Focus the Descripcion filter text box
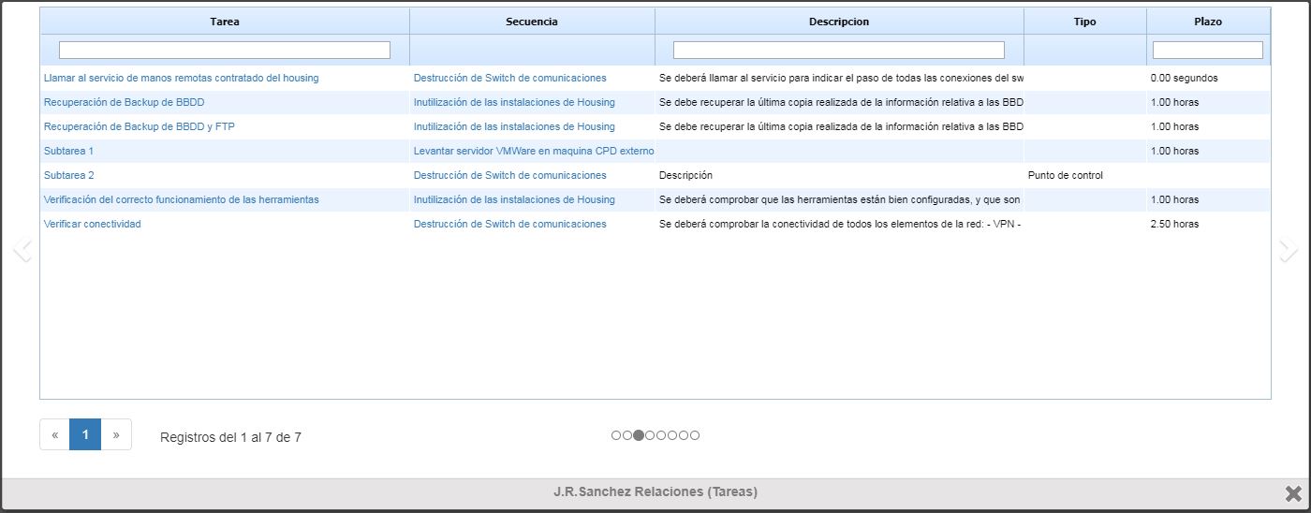The height and width of the screenshot is (513, 1311). click(839, 50)
